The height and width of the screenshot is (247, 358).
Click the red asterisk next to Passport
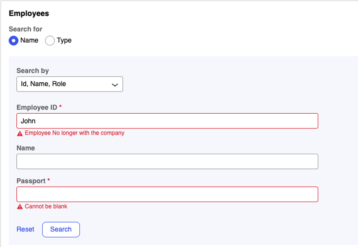(48, 180)
